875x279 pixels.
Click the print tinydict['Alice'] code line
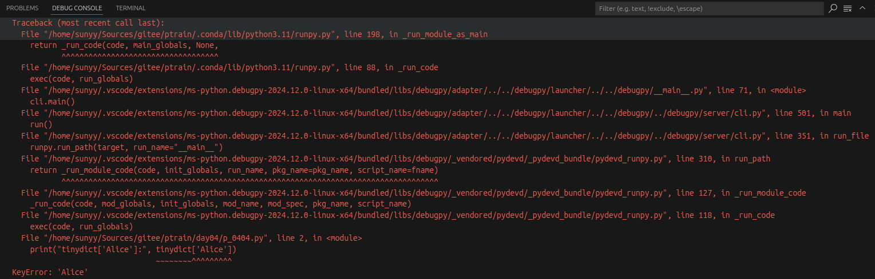[x=133, y=249]
